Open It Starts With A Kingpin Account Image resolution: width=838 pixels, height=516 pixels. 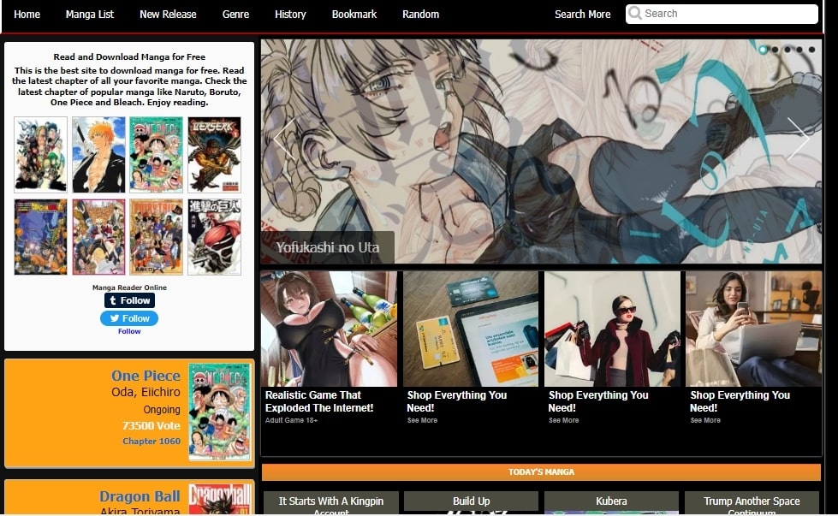330,506
